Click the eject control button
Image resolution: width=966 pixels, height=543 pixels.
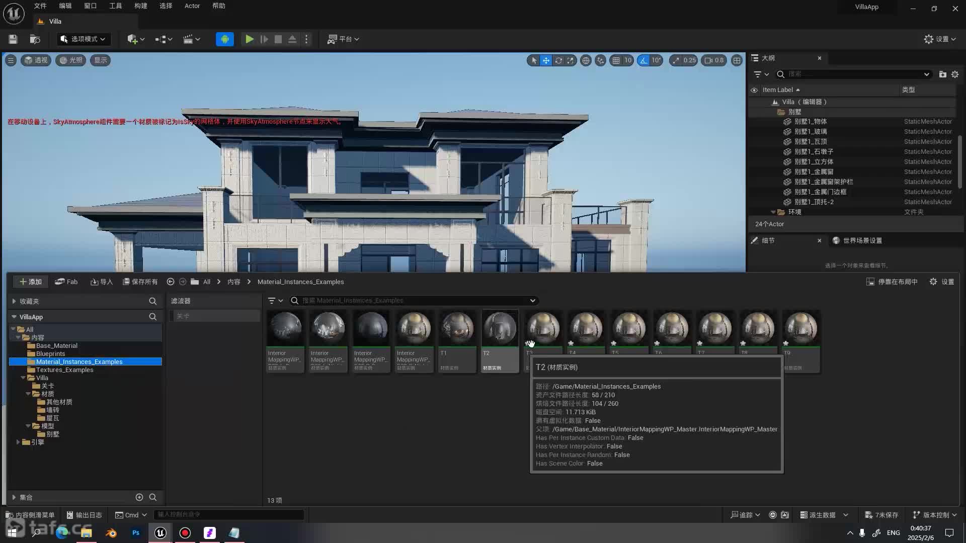[x=292, y=39]
